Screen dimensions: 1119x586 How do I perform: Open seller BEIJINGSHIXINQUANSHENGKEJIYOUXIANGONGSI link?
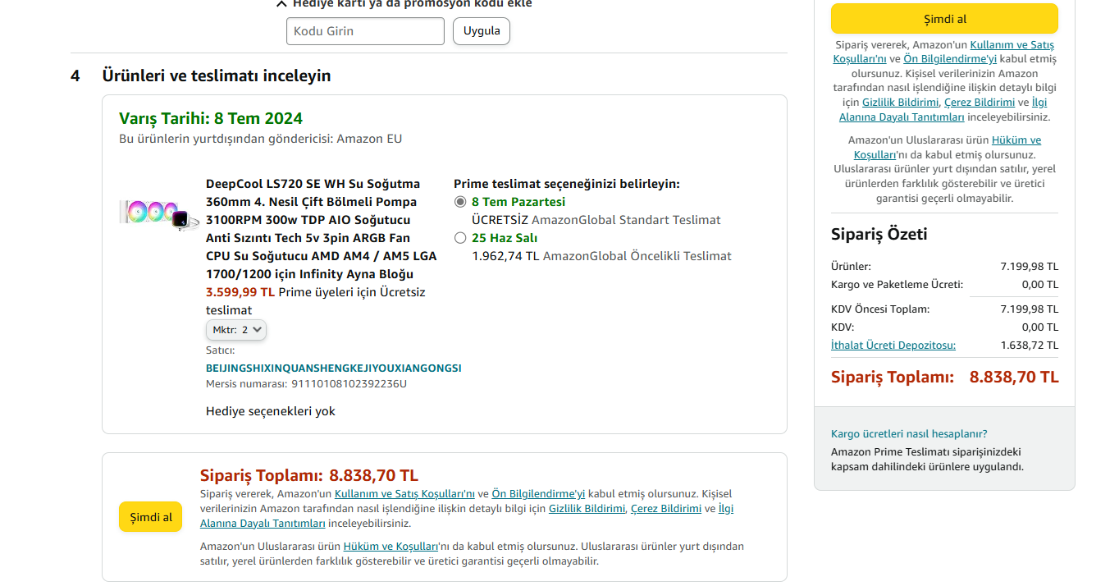334,368
